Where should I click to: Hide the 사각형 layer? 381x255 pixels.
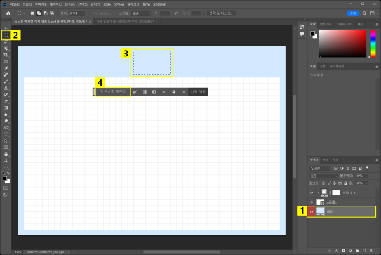(312, 202)
